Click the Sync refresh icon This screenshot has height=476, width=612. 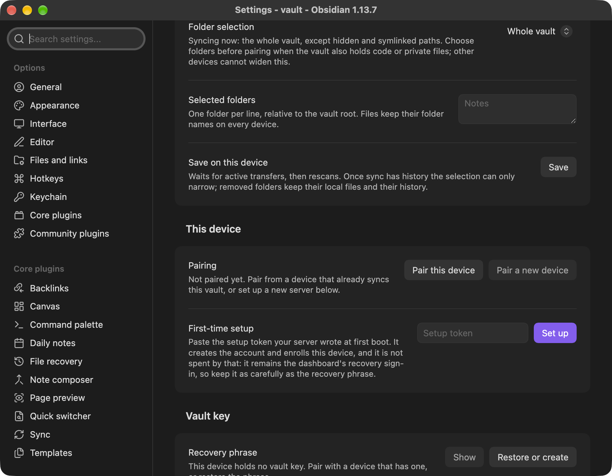coord(19,435)
